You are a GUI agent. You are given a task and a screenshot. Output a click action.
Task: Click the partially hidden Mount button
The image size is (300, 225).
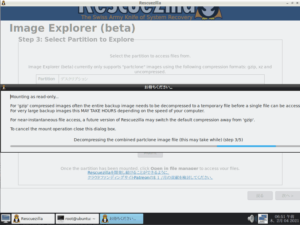pyautogui.click(x=150, y=155)
